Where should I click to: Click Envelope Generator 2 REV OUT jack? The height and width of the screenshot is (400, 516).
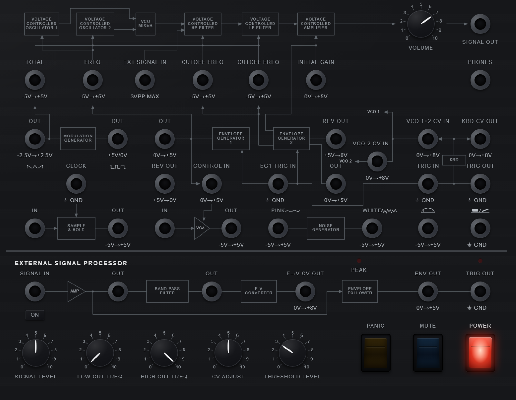[336, 139]
